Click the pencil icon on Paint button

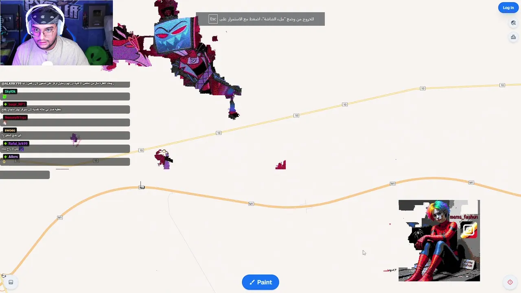252,282
